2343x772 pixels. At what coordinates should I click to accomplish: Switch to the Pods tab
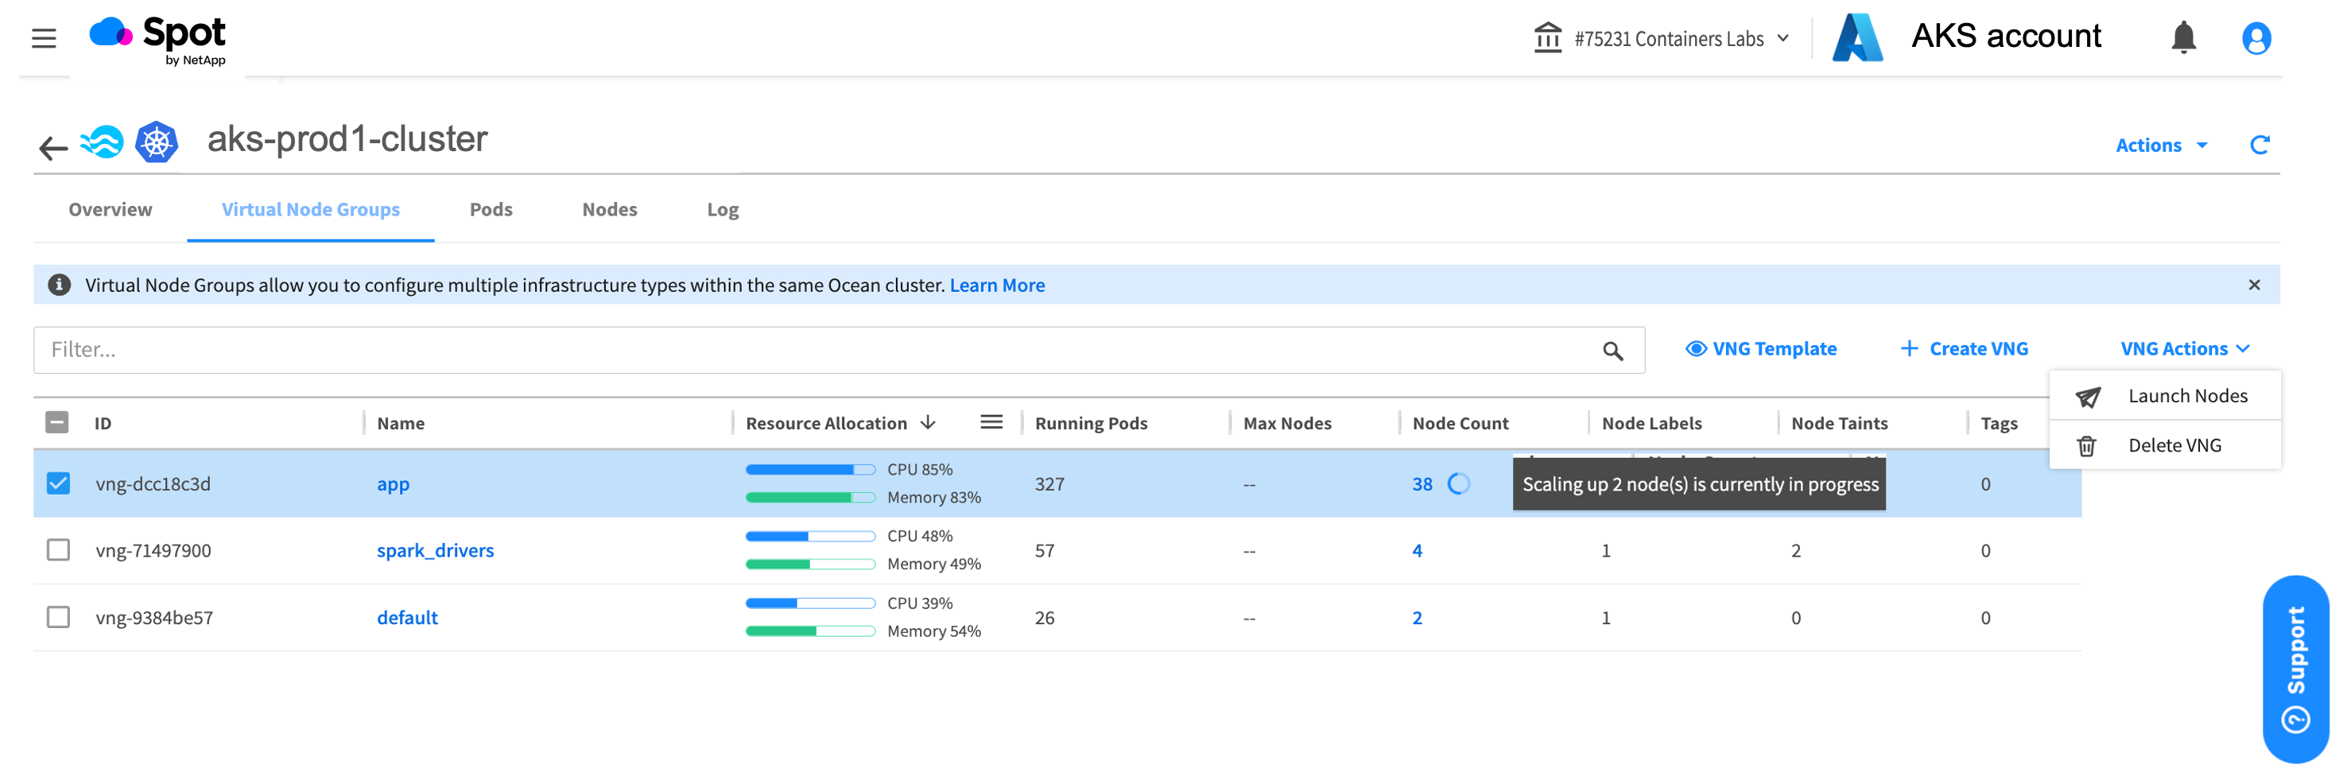(491, 210)
